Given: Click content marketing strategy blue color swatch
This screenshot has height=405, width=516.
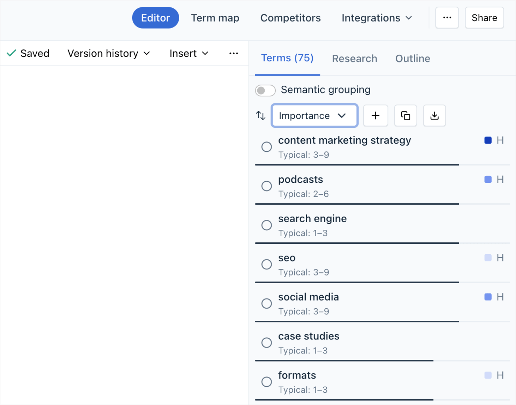Looking at the screenshot, I should pyautogui.click(x=488, y=140).
